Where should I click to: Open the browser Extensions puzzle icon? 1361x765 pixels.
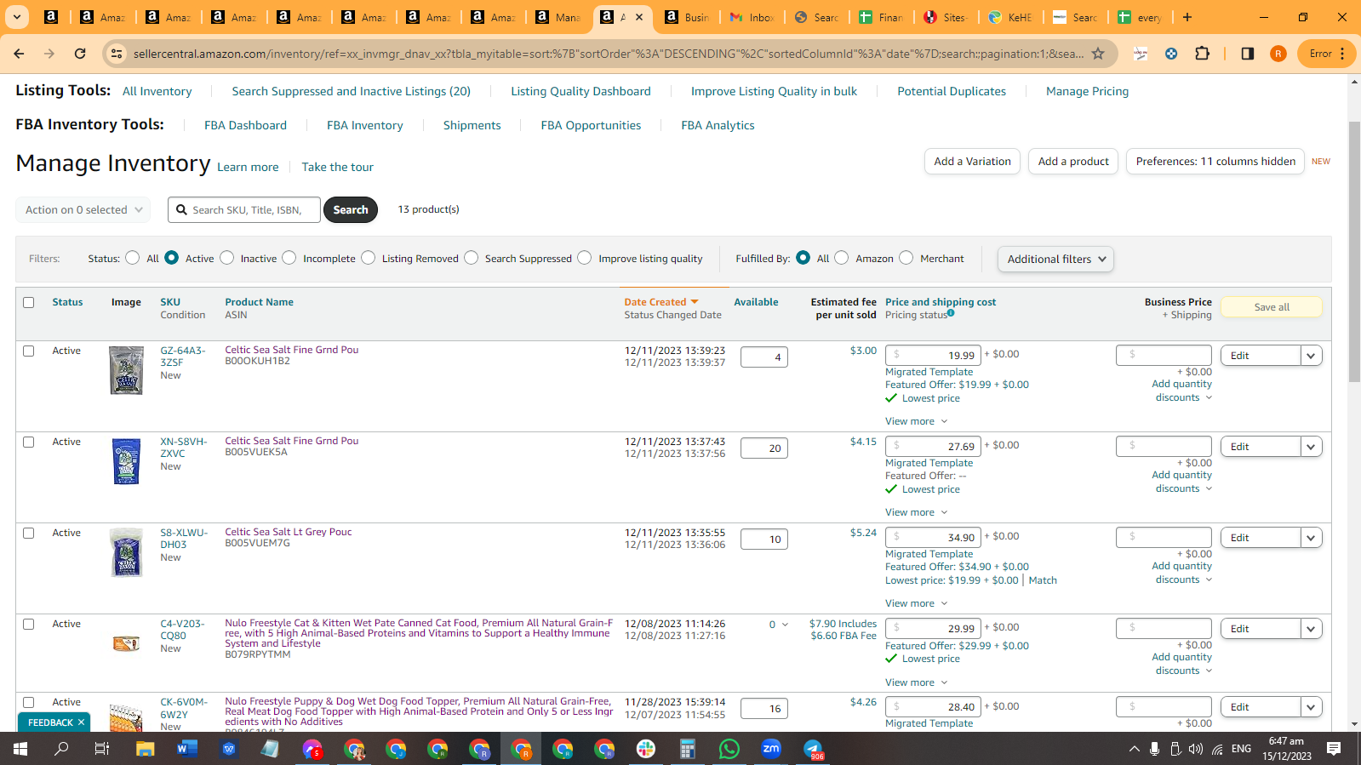[1202, 54]
